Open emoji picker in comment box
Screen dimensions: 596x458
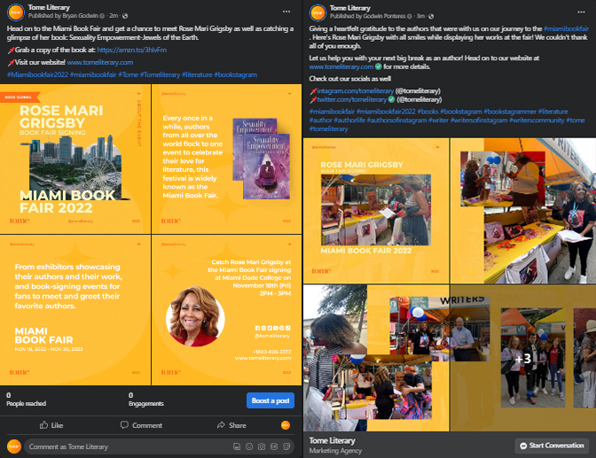tap(247, 446)
